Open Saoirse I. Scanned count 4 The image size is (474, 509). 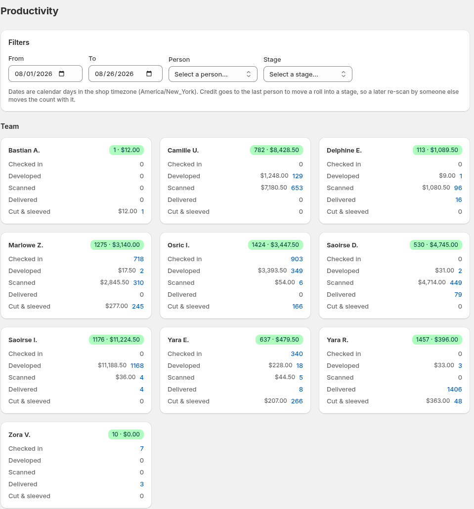click(142, 378)
